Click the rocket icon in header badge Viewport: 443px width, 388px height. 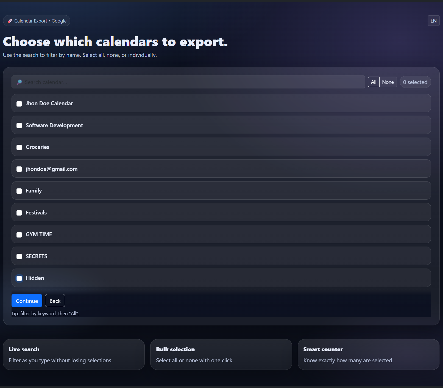[x=10, y=21]
